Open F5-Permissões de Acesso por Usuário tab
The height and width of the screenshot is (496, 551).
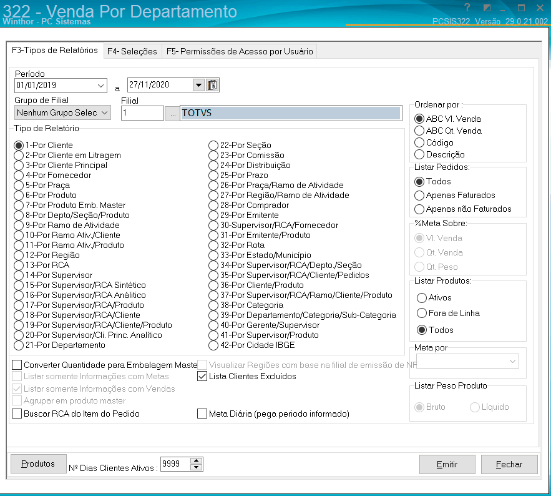pyautogui.click(x=240, y=51)
